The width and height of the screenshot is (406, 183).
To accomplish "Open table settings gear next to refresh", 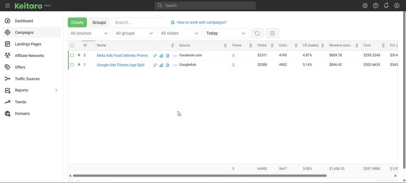I will (272, 33).
